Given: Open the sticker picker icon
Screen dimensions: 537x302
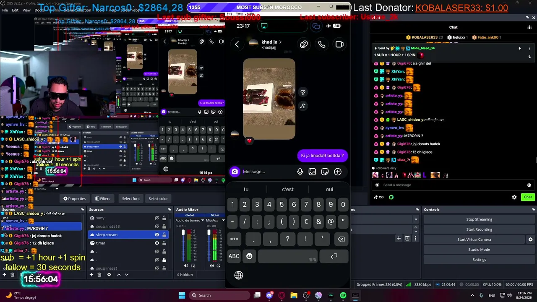Looking at the screenshot, I should [325, 172].
